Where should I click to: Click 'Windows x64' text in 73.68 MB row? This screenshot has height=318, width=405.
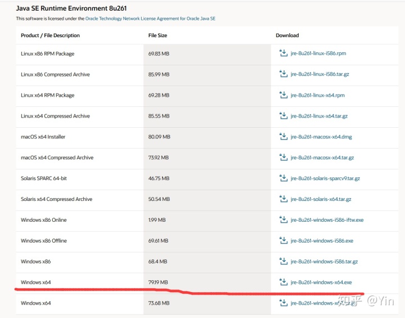(x=35, y=303)
